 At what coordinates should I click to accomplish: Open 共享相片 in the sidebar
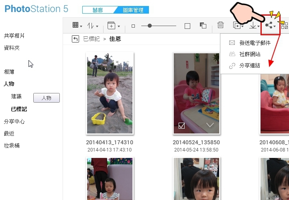[x=14, y=36]
